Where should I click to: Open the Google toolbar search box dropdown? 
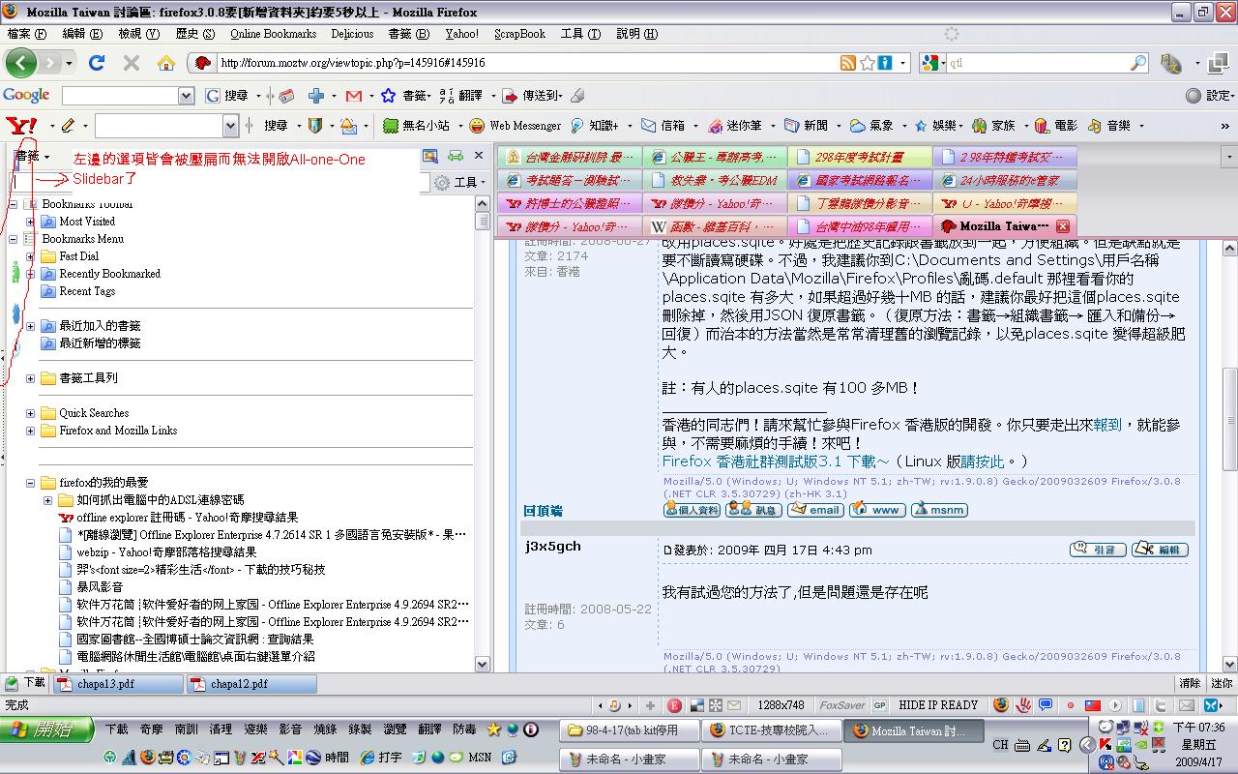click(x=186, y=96)
